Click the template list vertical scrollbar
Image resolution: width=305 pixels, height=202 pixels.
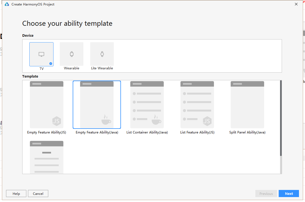coord(281,118)
